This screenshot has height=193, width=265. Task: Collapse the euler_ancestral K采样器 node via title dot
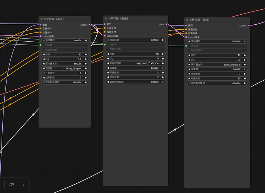187,20
